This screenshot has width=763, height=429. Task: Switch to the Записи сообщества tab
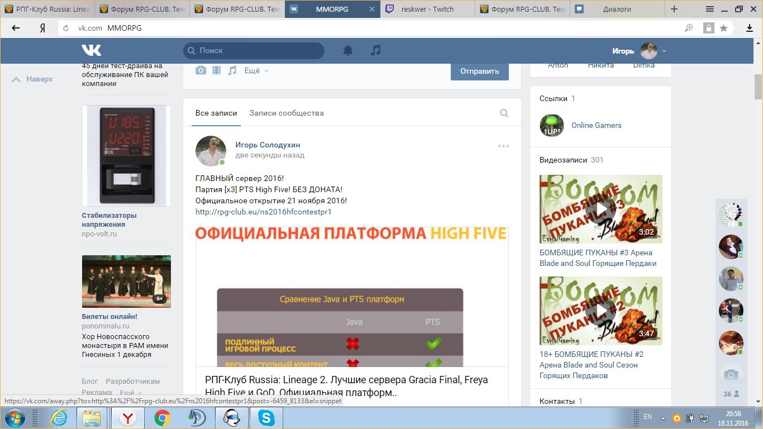pos(286,113)
